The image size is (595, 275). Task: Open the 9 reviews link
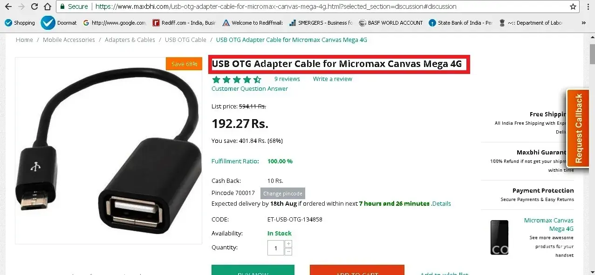[287, 79]
